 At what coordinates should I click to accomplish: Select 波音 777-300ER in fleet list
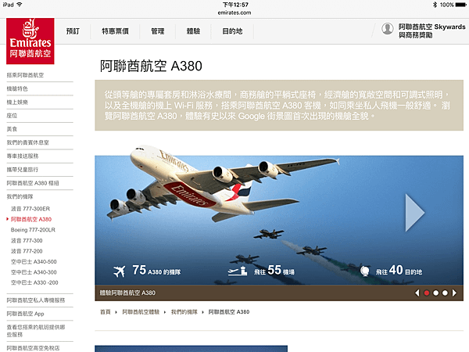(x=30, y=209)
